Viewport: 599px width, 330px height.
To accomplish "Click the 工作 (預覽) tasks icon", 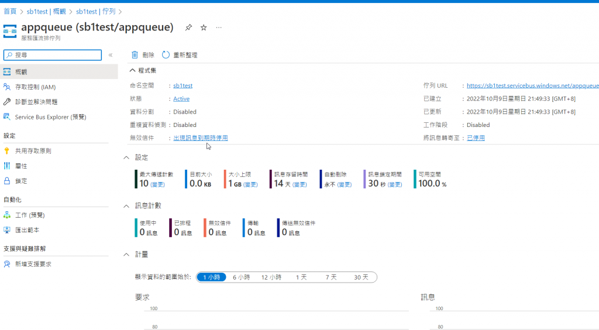I will [7, 215].
